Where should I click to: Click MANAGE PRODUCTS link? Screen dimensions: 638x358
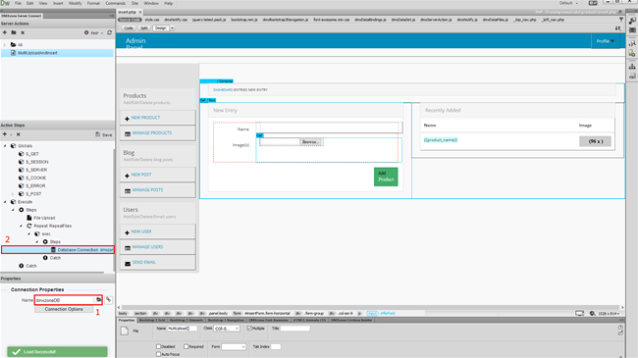tap(152, 133)
